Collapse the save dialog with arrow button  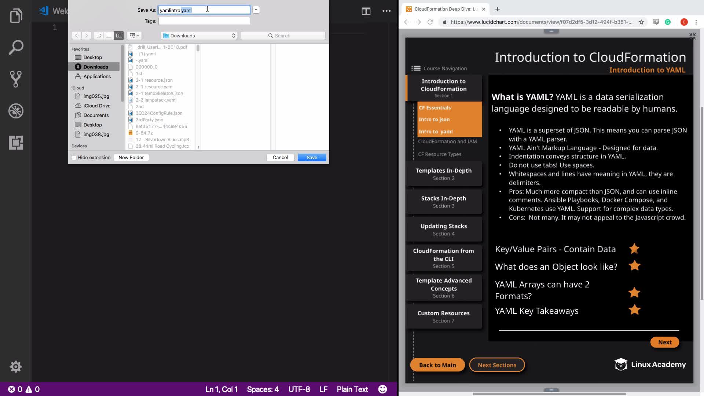point(256,10)
